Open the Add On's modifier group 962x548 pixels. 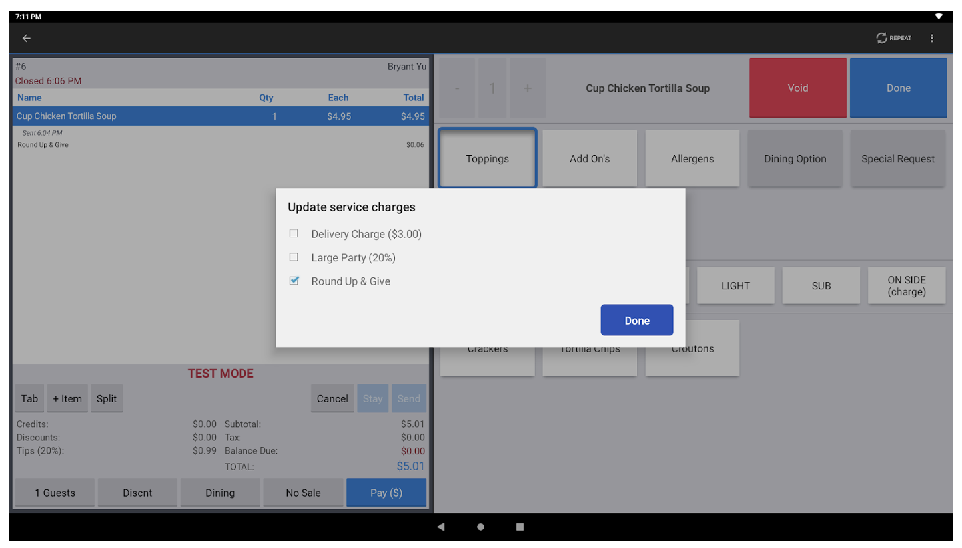pos(590,159)
